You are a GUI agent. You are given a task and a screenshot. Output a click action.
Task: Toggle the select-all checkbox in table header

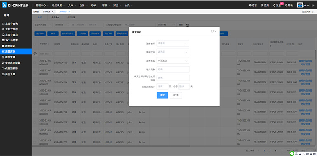tap(35, 44)
